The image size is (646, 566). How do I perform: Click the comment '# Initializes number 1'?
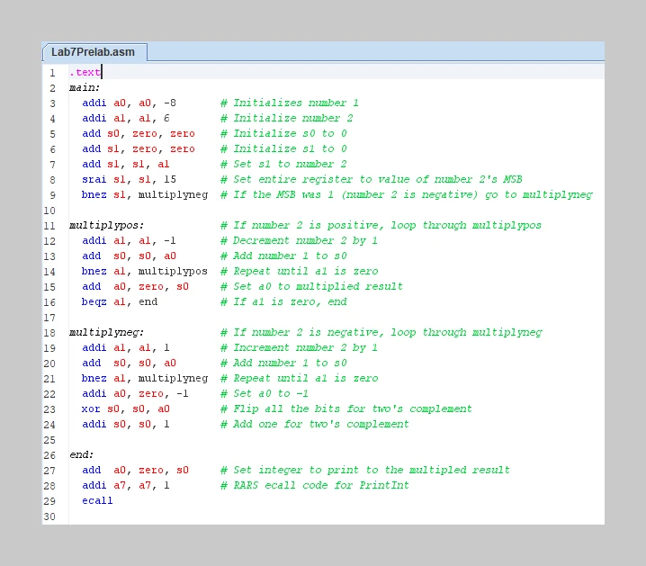(x=289, y=103)
